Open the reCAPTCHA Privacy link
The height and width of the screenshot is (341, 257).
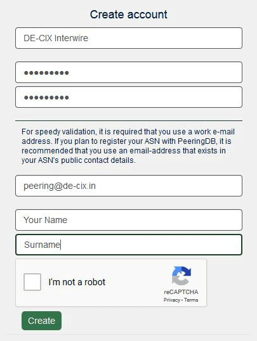tap(172, 300)
